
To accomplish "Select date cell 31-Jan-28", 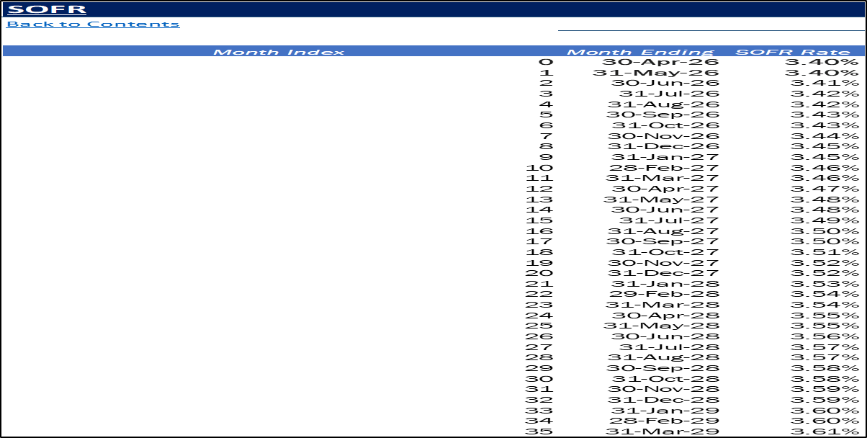I will coord(665,284).
